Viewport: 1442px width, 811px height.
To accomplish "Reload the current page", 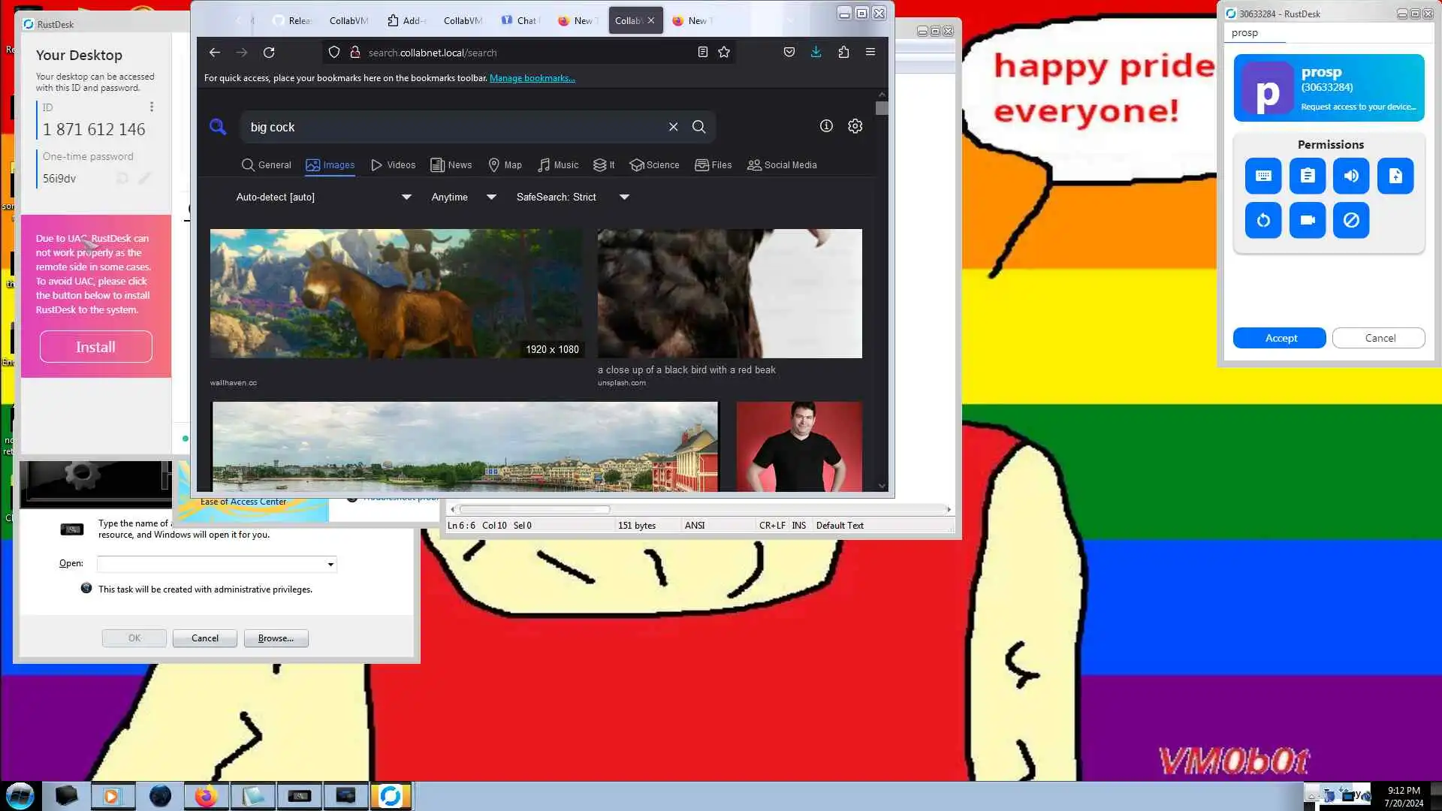I will pos(269,52).
